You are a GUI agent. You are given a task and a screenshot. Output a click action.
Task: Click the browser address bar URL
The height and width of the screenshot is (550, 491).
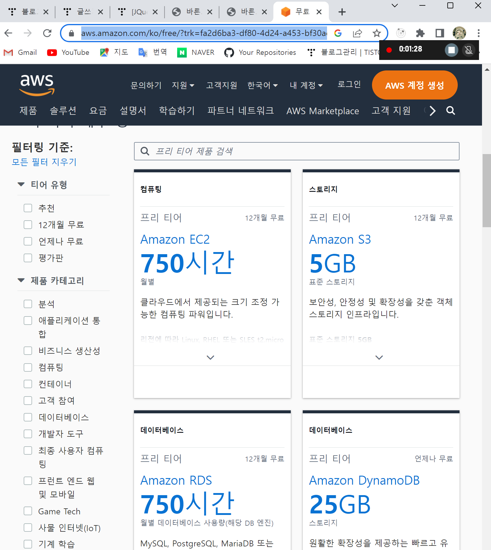[x=204, y=33]
